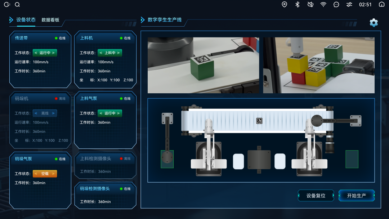This screenshot has width=389, height=219.
Task: Select the right robotic arm in diagram
Action: coord(309,147)
